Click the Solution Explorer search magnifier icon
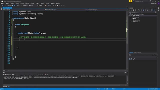This screenshot has height=90, width=160. (155, 12)
